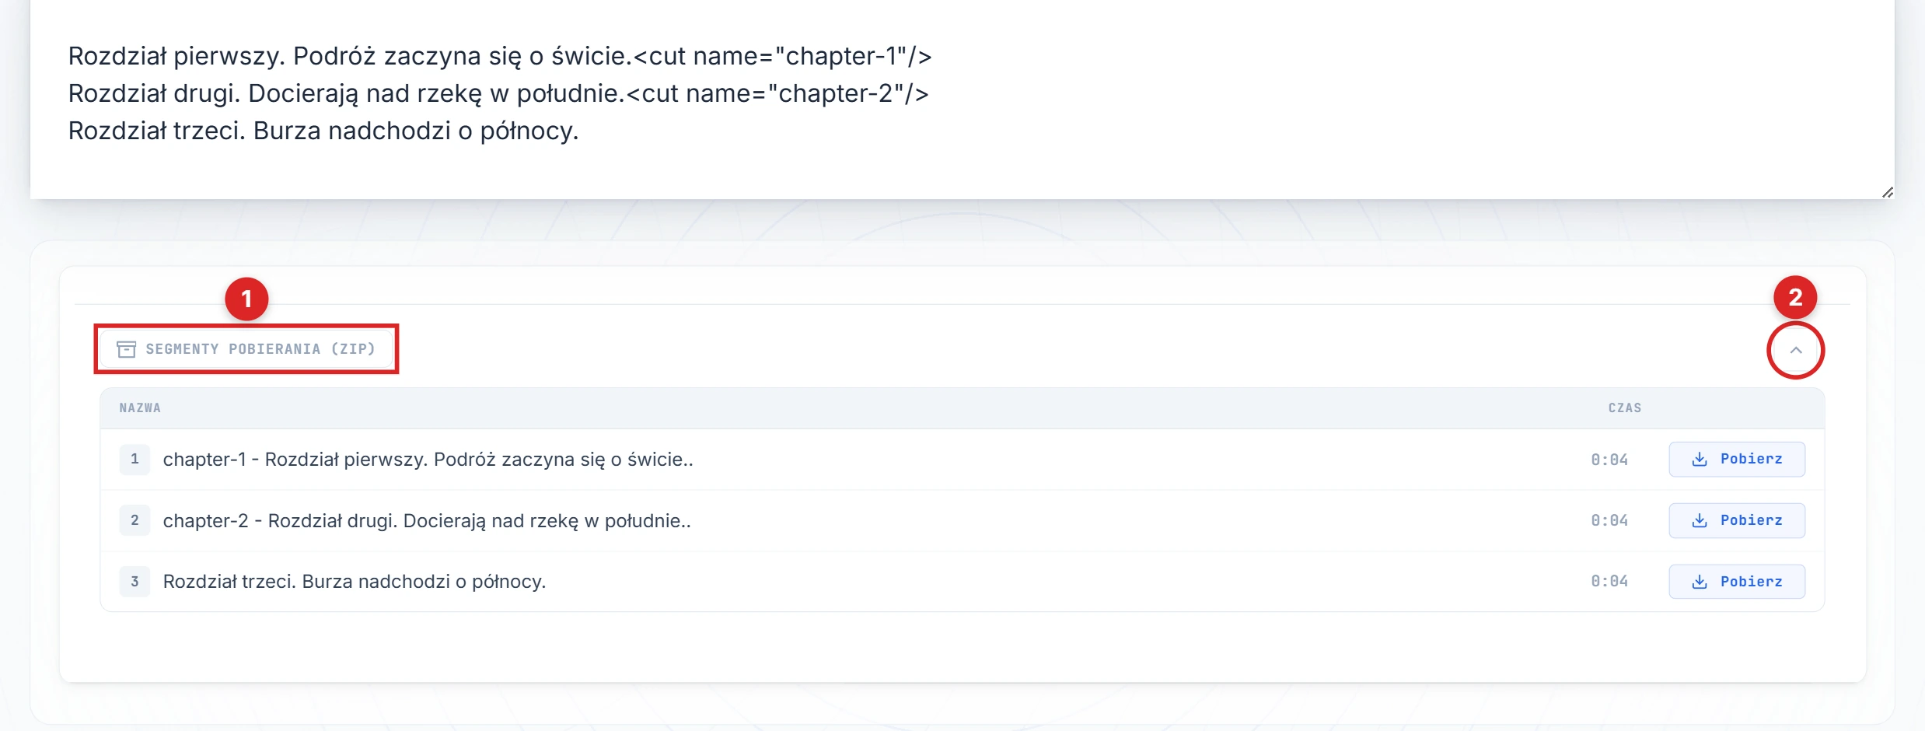Click the number 1 badge in segment list
The image size is (1925, 731).
tap(135, 460)
